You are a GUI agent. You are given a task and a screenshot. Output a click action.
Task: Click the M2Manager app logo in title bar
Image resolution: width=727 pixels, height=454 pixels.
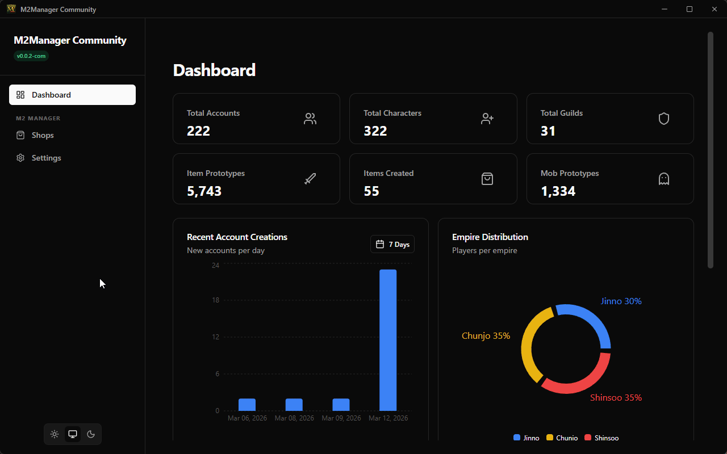pos(11,9)
